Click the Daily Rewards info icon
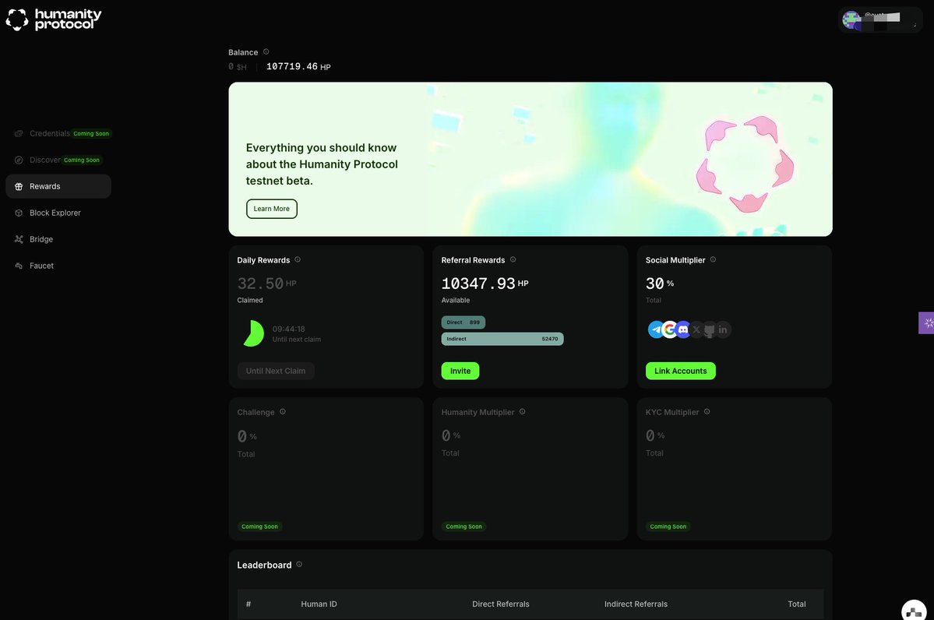 tap(298, 259)
